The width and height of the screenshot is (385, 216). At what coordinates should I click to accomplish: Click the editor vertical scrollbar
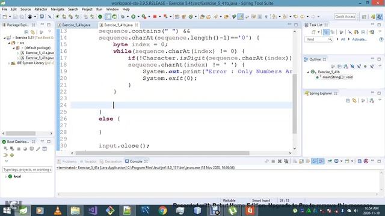coord(295,104)
